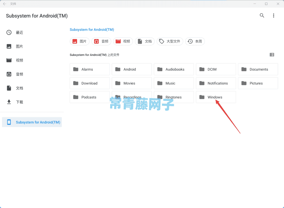Minimize the 文件 window

coord(255,4)
